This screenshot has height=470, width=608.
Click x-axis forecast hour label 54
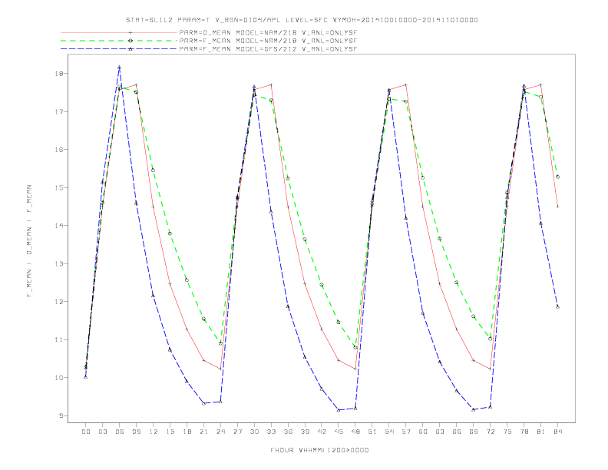pyautogui.click(x=389, y=432)
